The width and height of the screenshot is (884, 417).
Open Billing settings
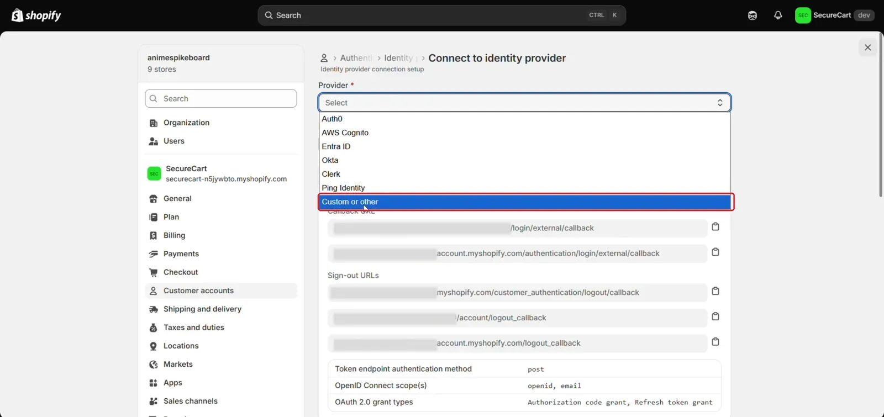221,235
